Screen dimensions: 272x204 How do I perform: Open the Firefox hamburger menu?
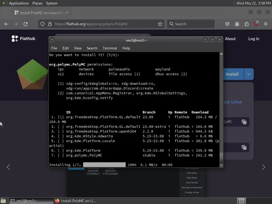[266, 24]
